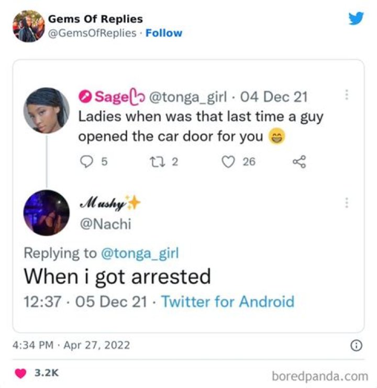The height and width of the screenshot is (388, 377).
Task: Open more options on Sage's tweet
Action: [x=347, y=95]
